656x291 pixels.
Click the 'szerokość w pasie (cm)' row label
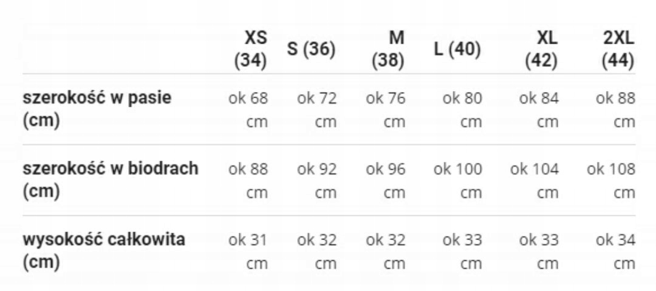tap(97, 109)
